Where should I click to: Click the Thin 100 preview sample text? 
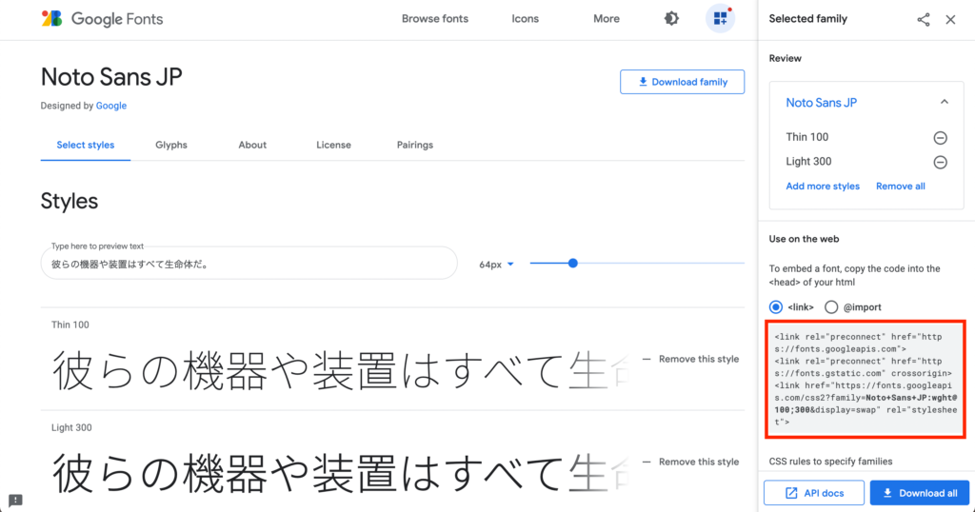click(340, 369)
